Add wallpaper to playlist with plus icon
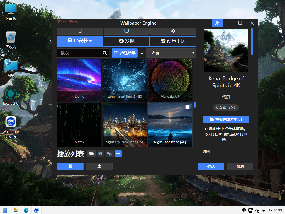Screen dimensions: 285x214 tap(118, 154)
